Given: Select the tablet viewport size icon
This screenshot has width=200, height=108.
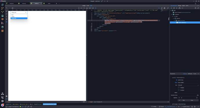Looking at the screenshot, I should pos(84,8).
